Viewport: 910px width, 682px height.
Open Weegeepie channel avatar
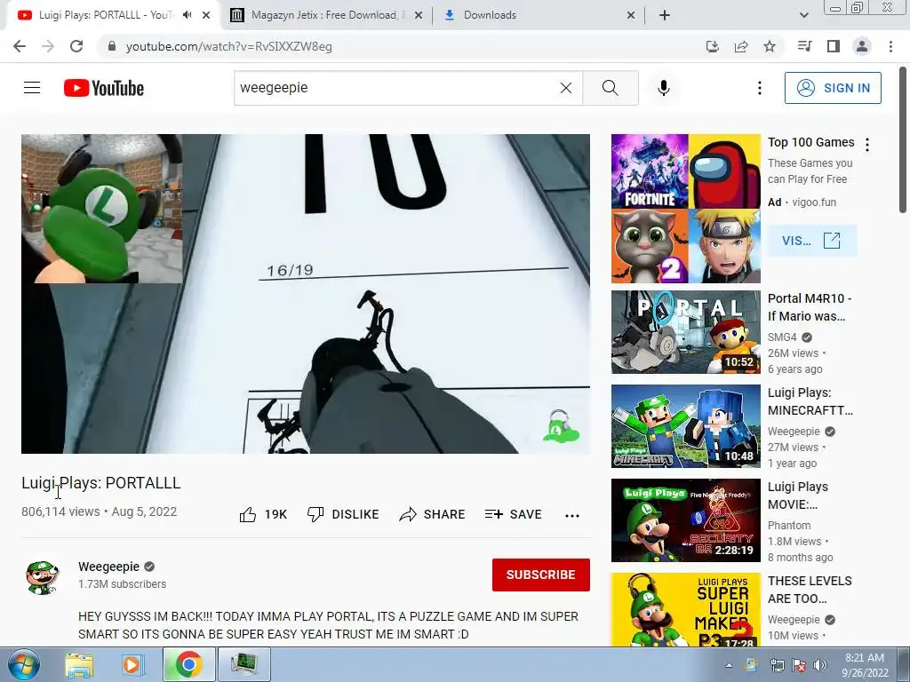click(x=43, y=576)
